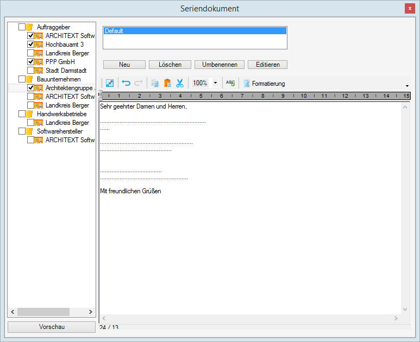420x342 pixels.
Task: Click the fullscreen expand editor icon
Action: [x=110, y=83]
